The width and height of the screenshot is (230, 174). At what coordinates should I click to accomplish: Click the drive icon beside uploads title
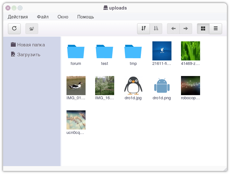coord(106,8)
